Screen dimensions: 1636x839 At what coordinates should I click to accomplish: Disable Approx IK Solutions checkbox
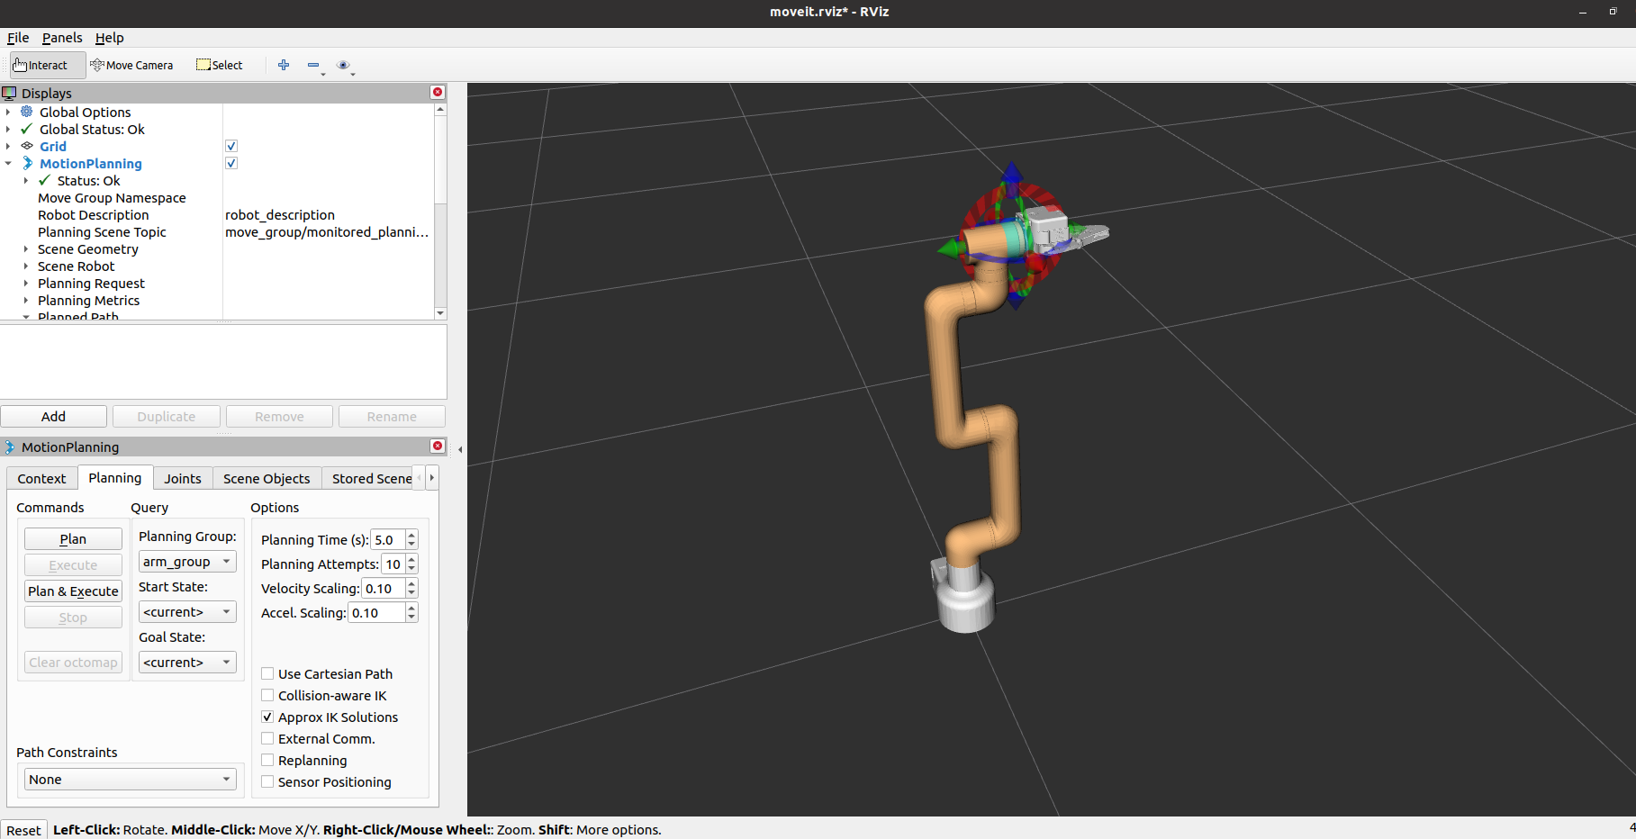click(x=267, y=717)
